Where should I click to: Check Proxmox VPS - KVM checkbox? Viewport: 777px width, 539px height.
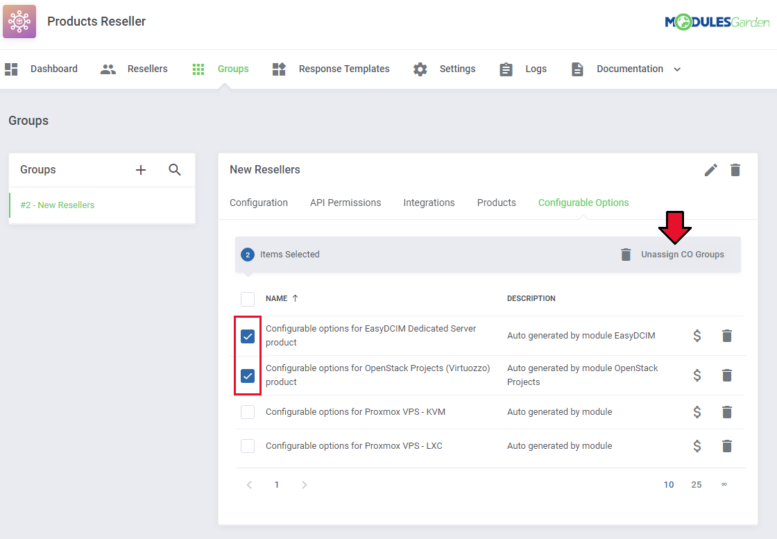click(248, 412)
